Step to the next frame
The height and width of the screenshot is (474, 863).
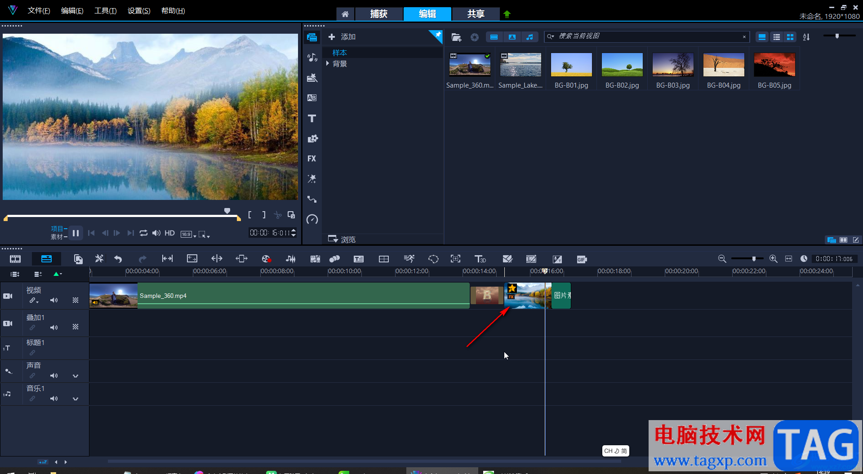point(117,233)
